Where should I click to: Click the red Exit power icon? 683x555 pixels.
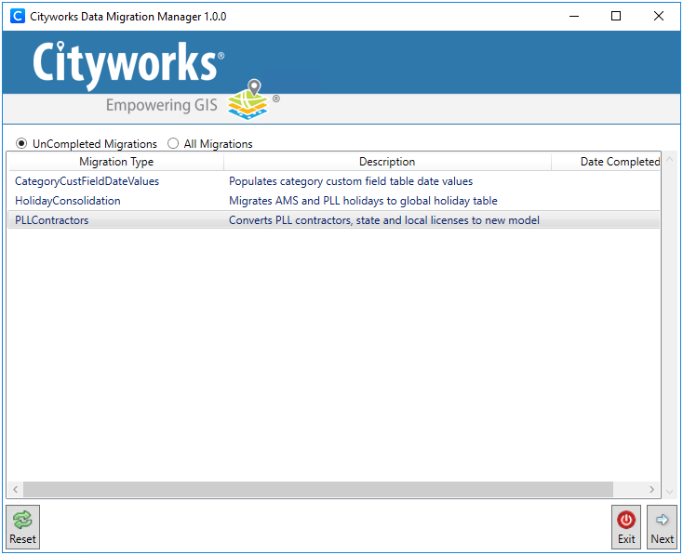(626, 521)
